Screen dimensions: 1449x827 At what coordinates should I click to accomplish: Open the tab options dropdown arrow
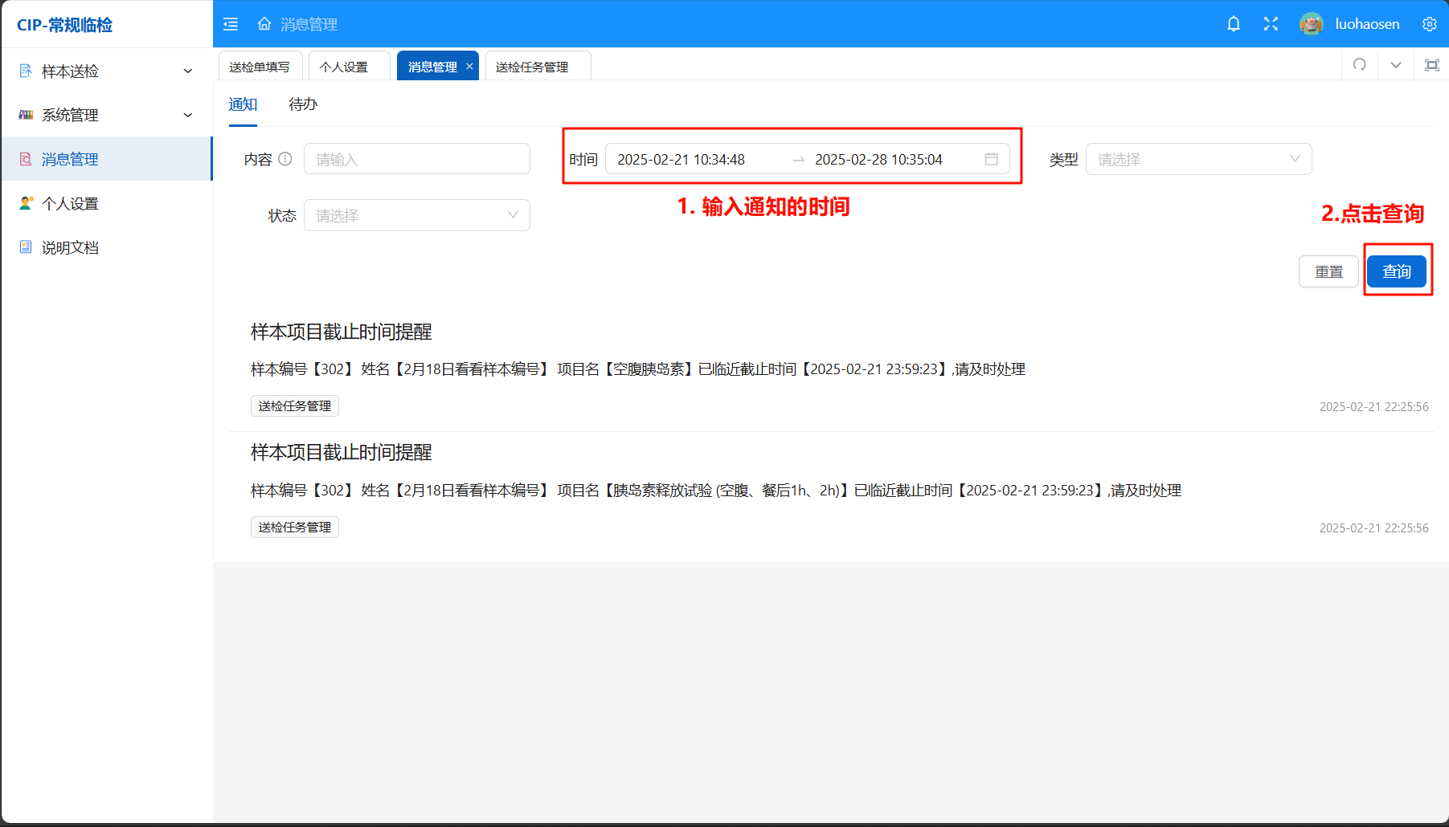tap(1396, 65)
